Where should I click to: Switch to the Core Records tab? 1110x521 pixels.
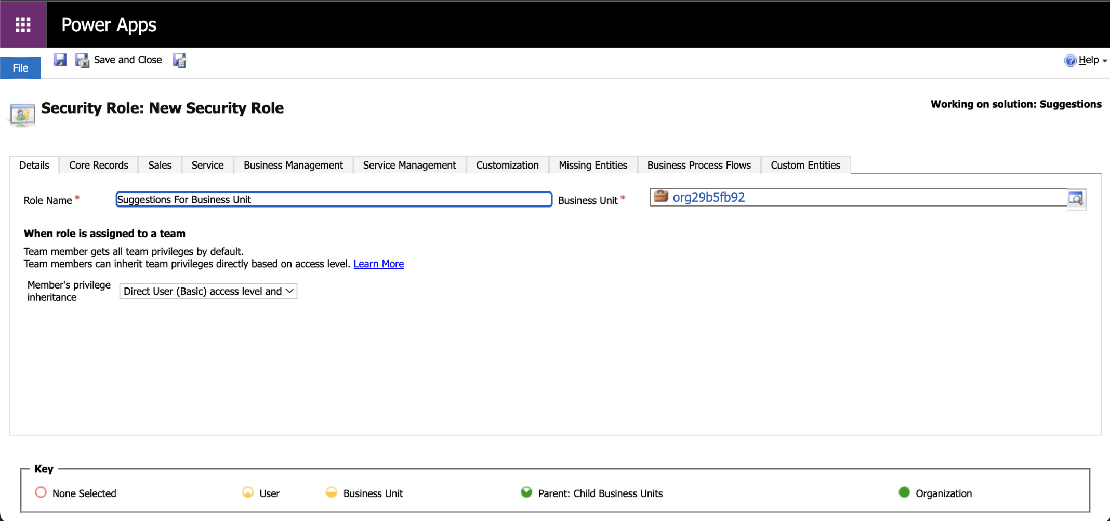point(98,165)
